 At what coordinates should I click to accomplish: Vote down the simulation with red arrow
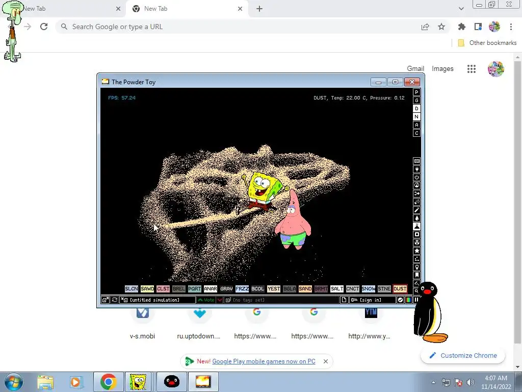(x=220, y=300)
